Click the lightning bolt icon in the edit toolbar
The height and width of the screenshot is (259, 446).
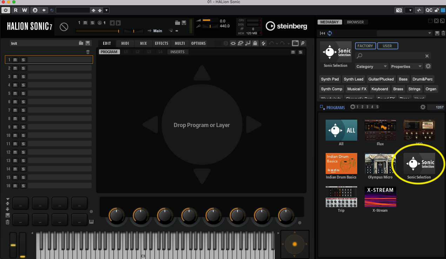point(263,43)
